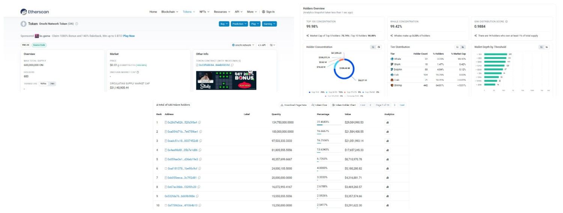Copy the token contract address

(232, 65)
